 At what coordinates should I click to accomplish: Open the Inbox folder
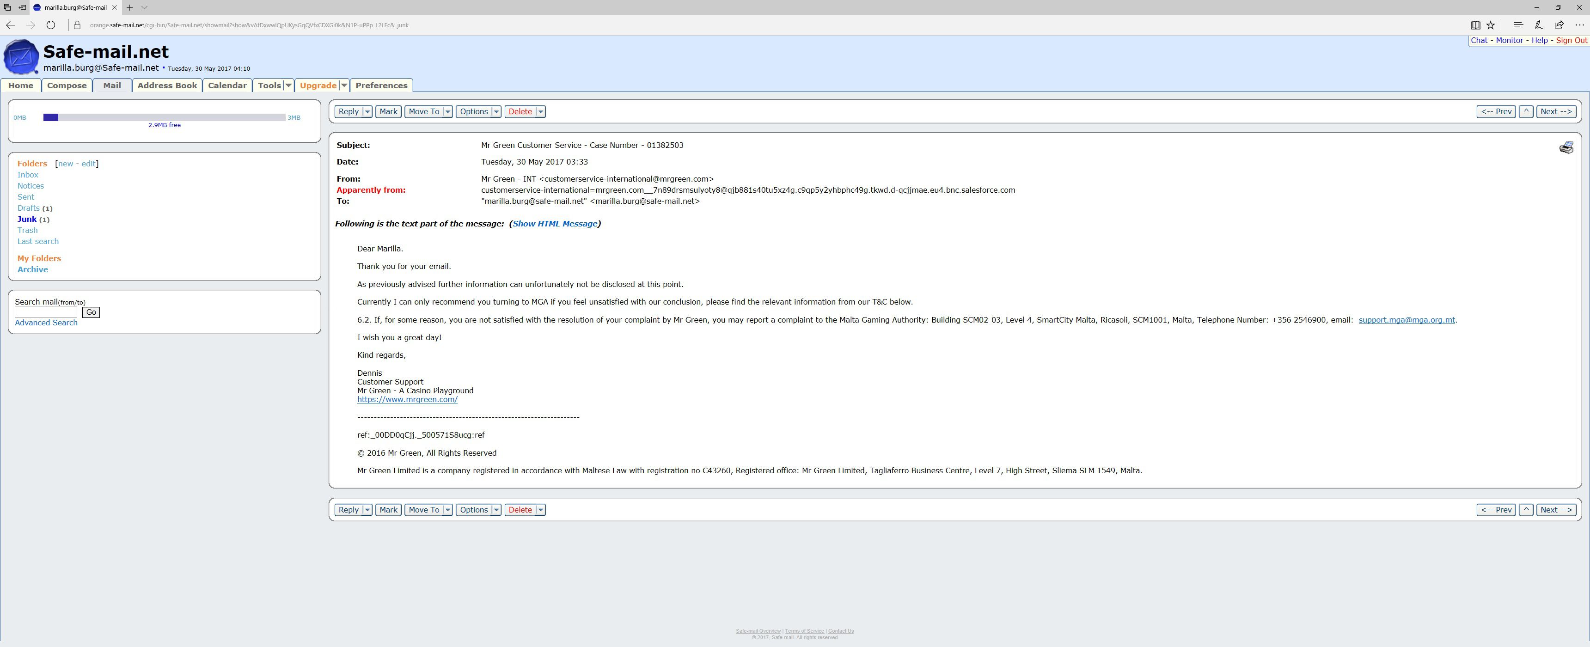(28, 175)
